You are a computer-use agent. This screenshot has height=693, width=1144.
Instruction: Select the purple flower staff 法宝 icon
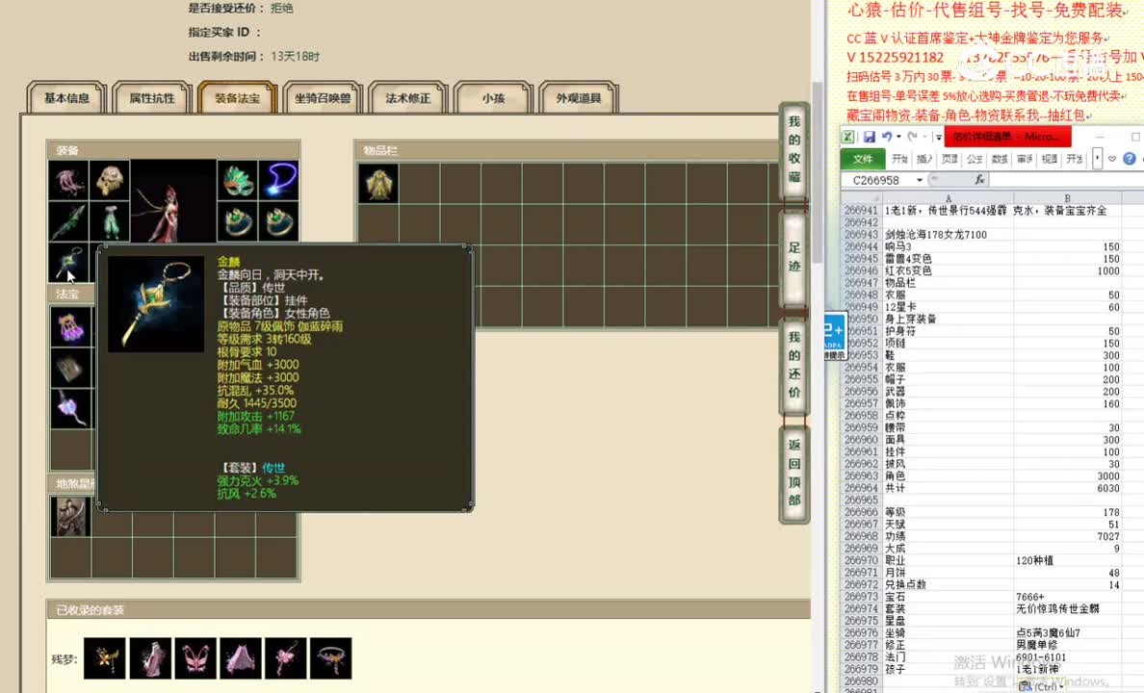(x=70, y=408)
